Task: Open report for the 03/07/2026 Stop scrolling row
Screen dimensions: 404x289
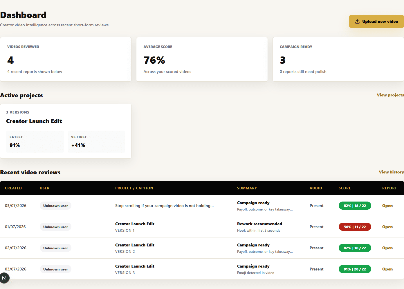Action: tap(387, 206)
